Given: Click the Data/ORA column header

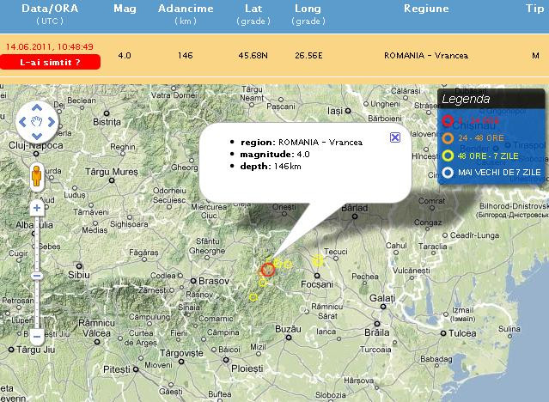Looking at the screenshot, I should pyautogui.click(x=50, y=9).
